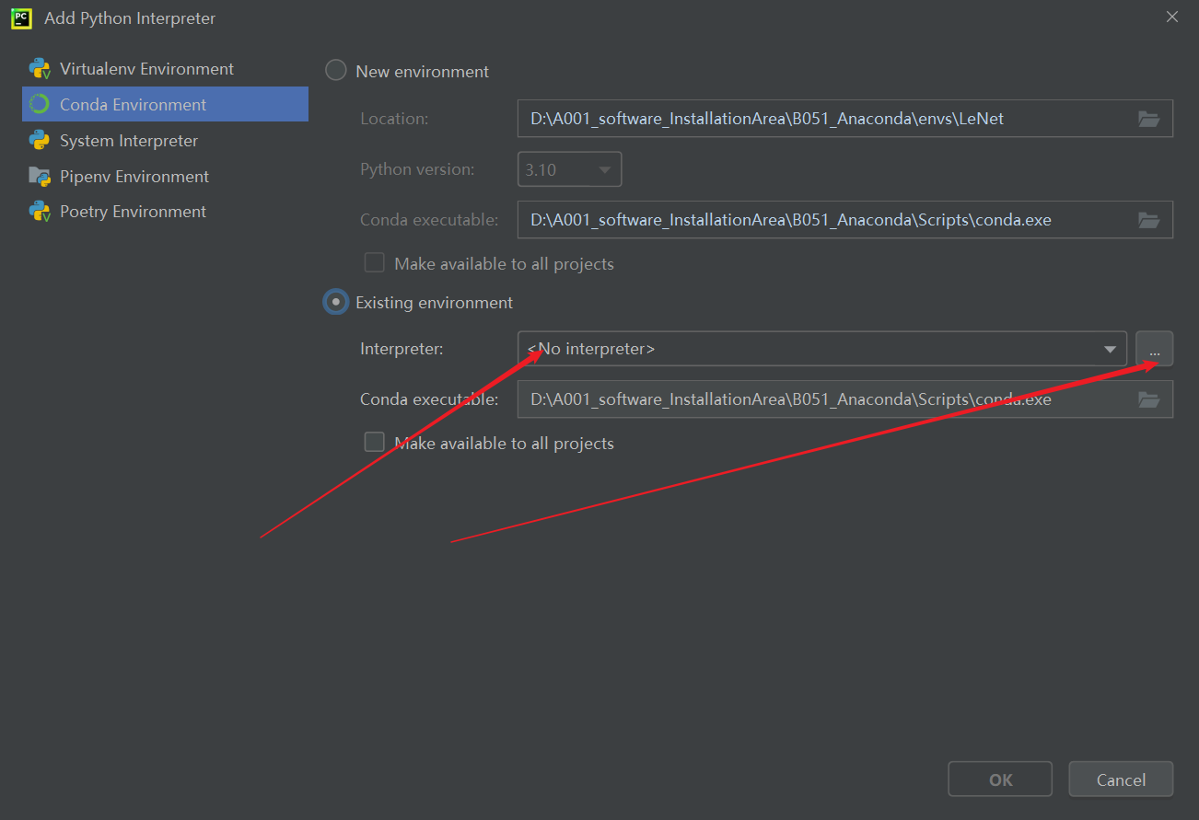
Task: Click the Python version: label
Action: 417,169
